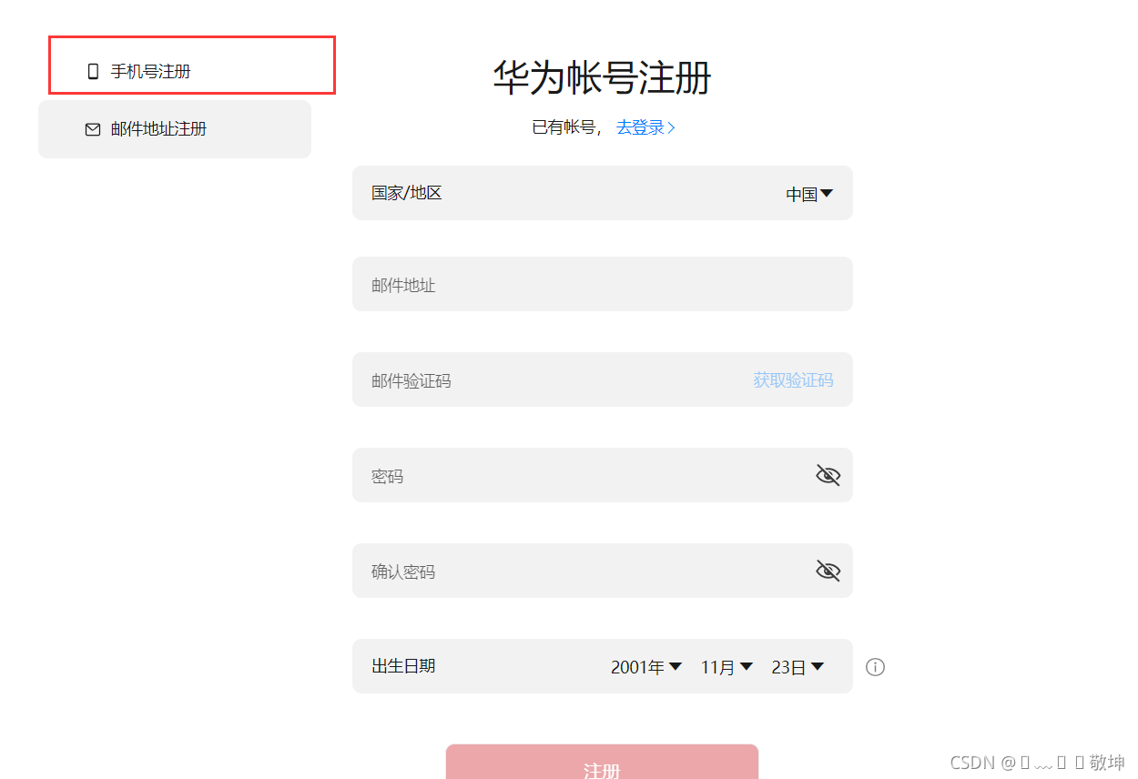Click the 获取验证码 link
Image resolution: width=1138 pixels, height=779 pixels.
pos(793,380)
